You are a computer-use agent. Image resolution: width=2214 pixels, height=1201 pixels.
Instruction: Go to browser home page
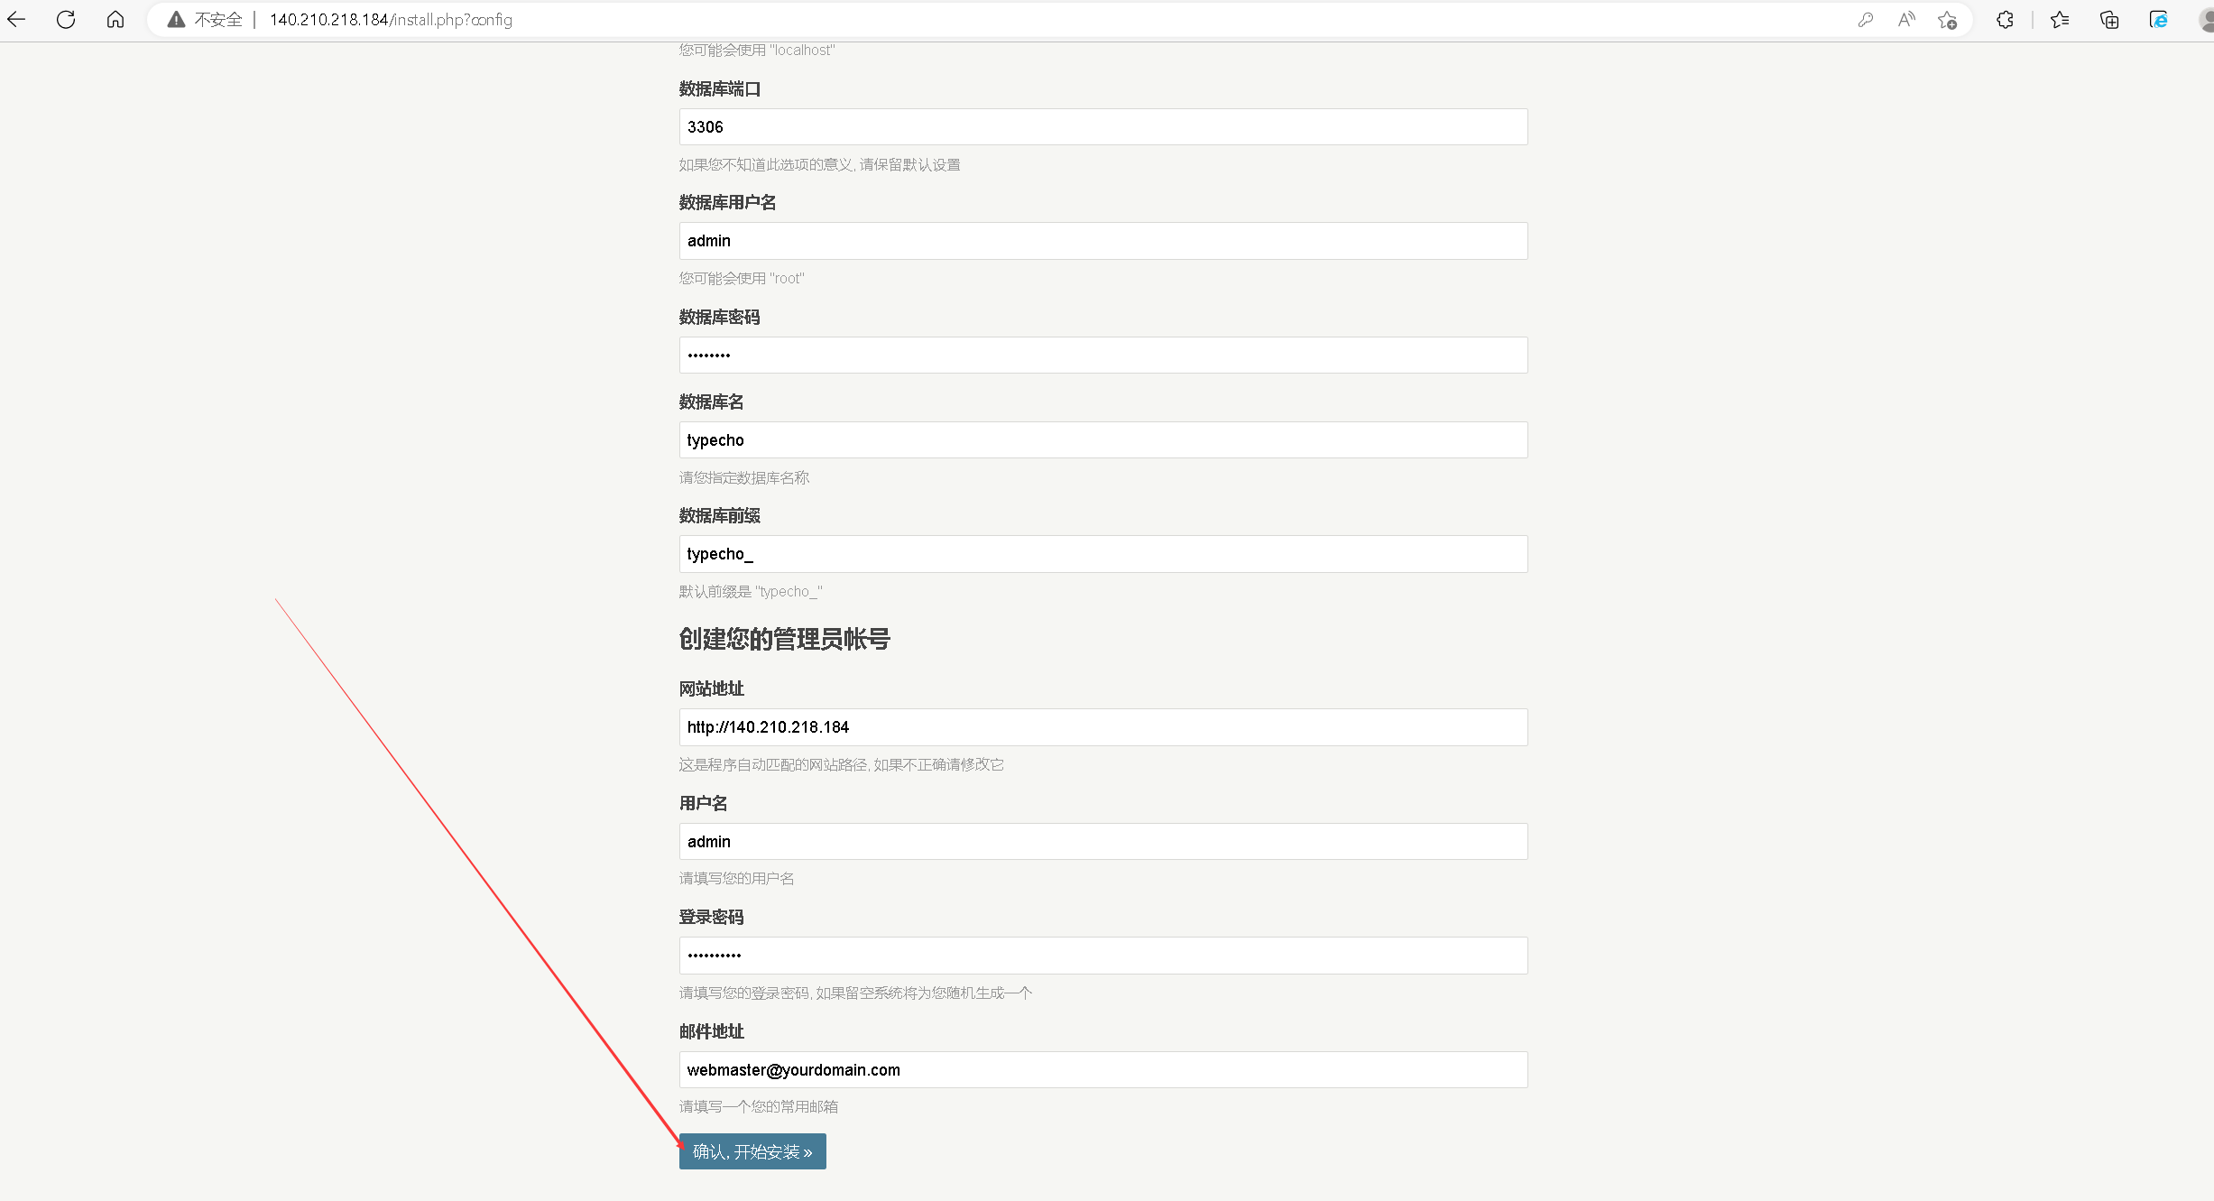115,19
